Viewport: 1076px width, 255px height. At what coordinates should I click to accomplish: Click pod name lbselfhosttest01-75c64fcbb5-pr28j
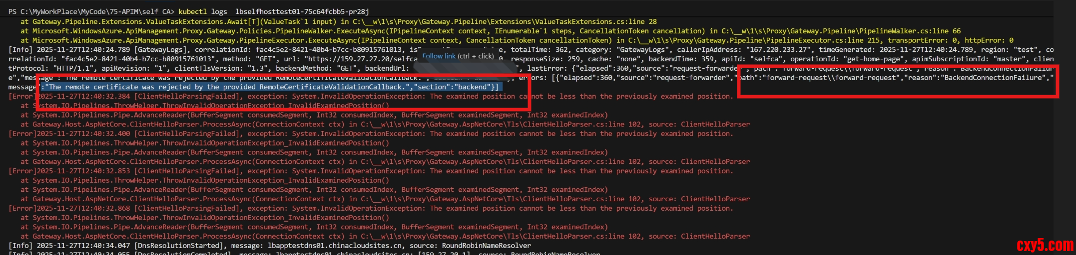(x=302, y=11)
